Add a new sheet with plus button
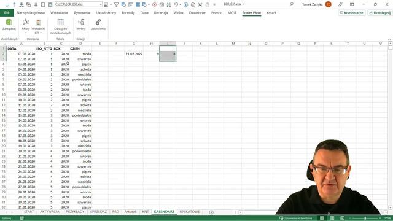 click(x=211, y=212)
